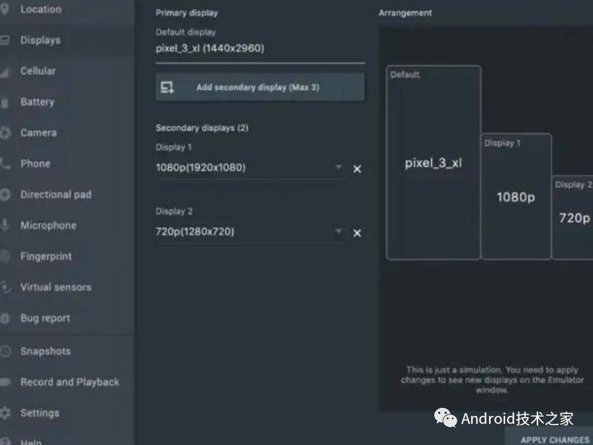Select the Battery tab
The image size is (593, 445).
(x=67, y=102)
